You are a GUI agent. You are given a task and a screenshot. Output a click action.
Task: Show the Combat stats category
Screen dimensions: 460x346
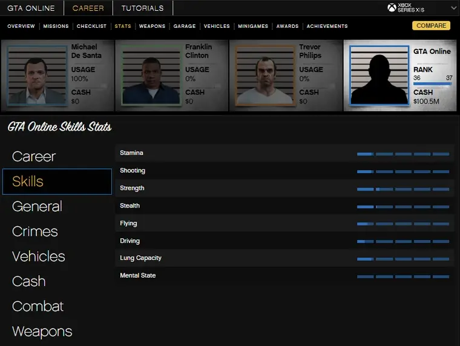(38, 306)
